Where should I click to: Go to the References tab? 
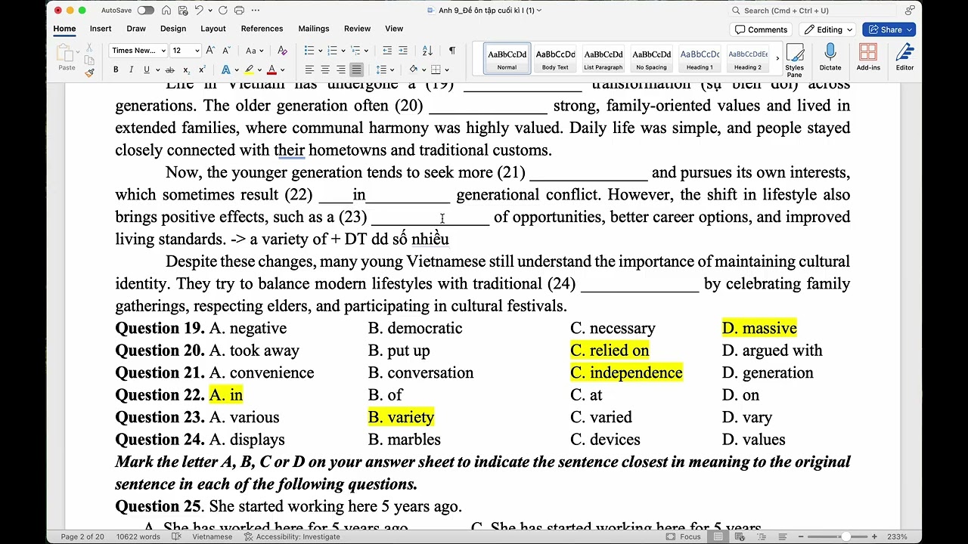click(x=262, y=29)
